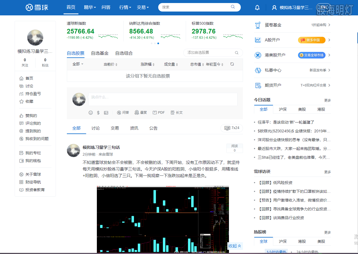358x254 pixels.
Task: Sort watchlist by 总市值
Action: tap(197, 64)
